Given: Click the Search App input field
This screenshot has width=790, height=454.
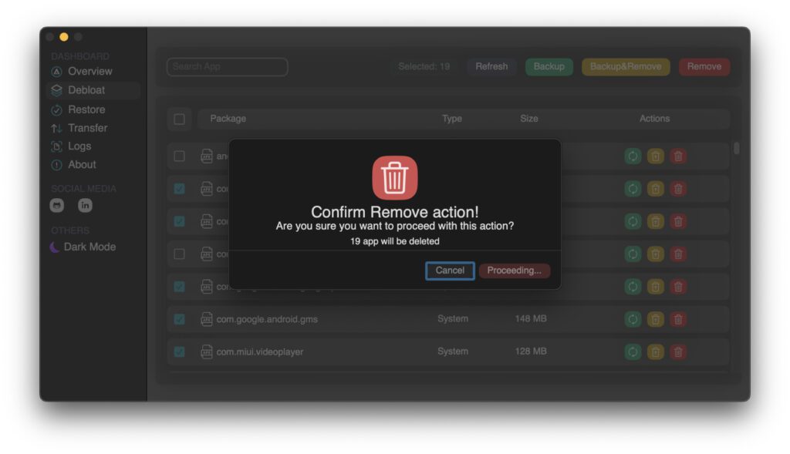Looking at the screenshot, I should click(227, 66).
